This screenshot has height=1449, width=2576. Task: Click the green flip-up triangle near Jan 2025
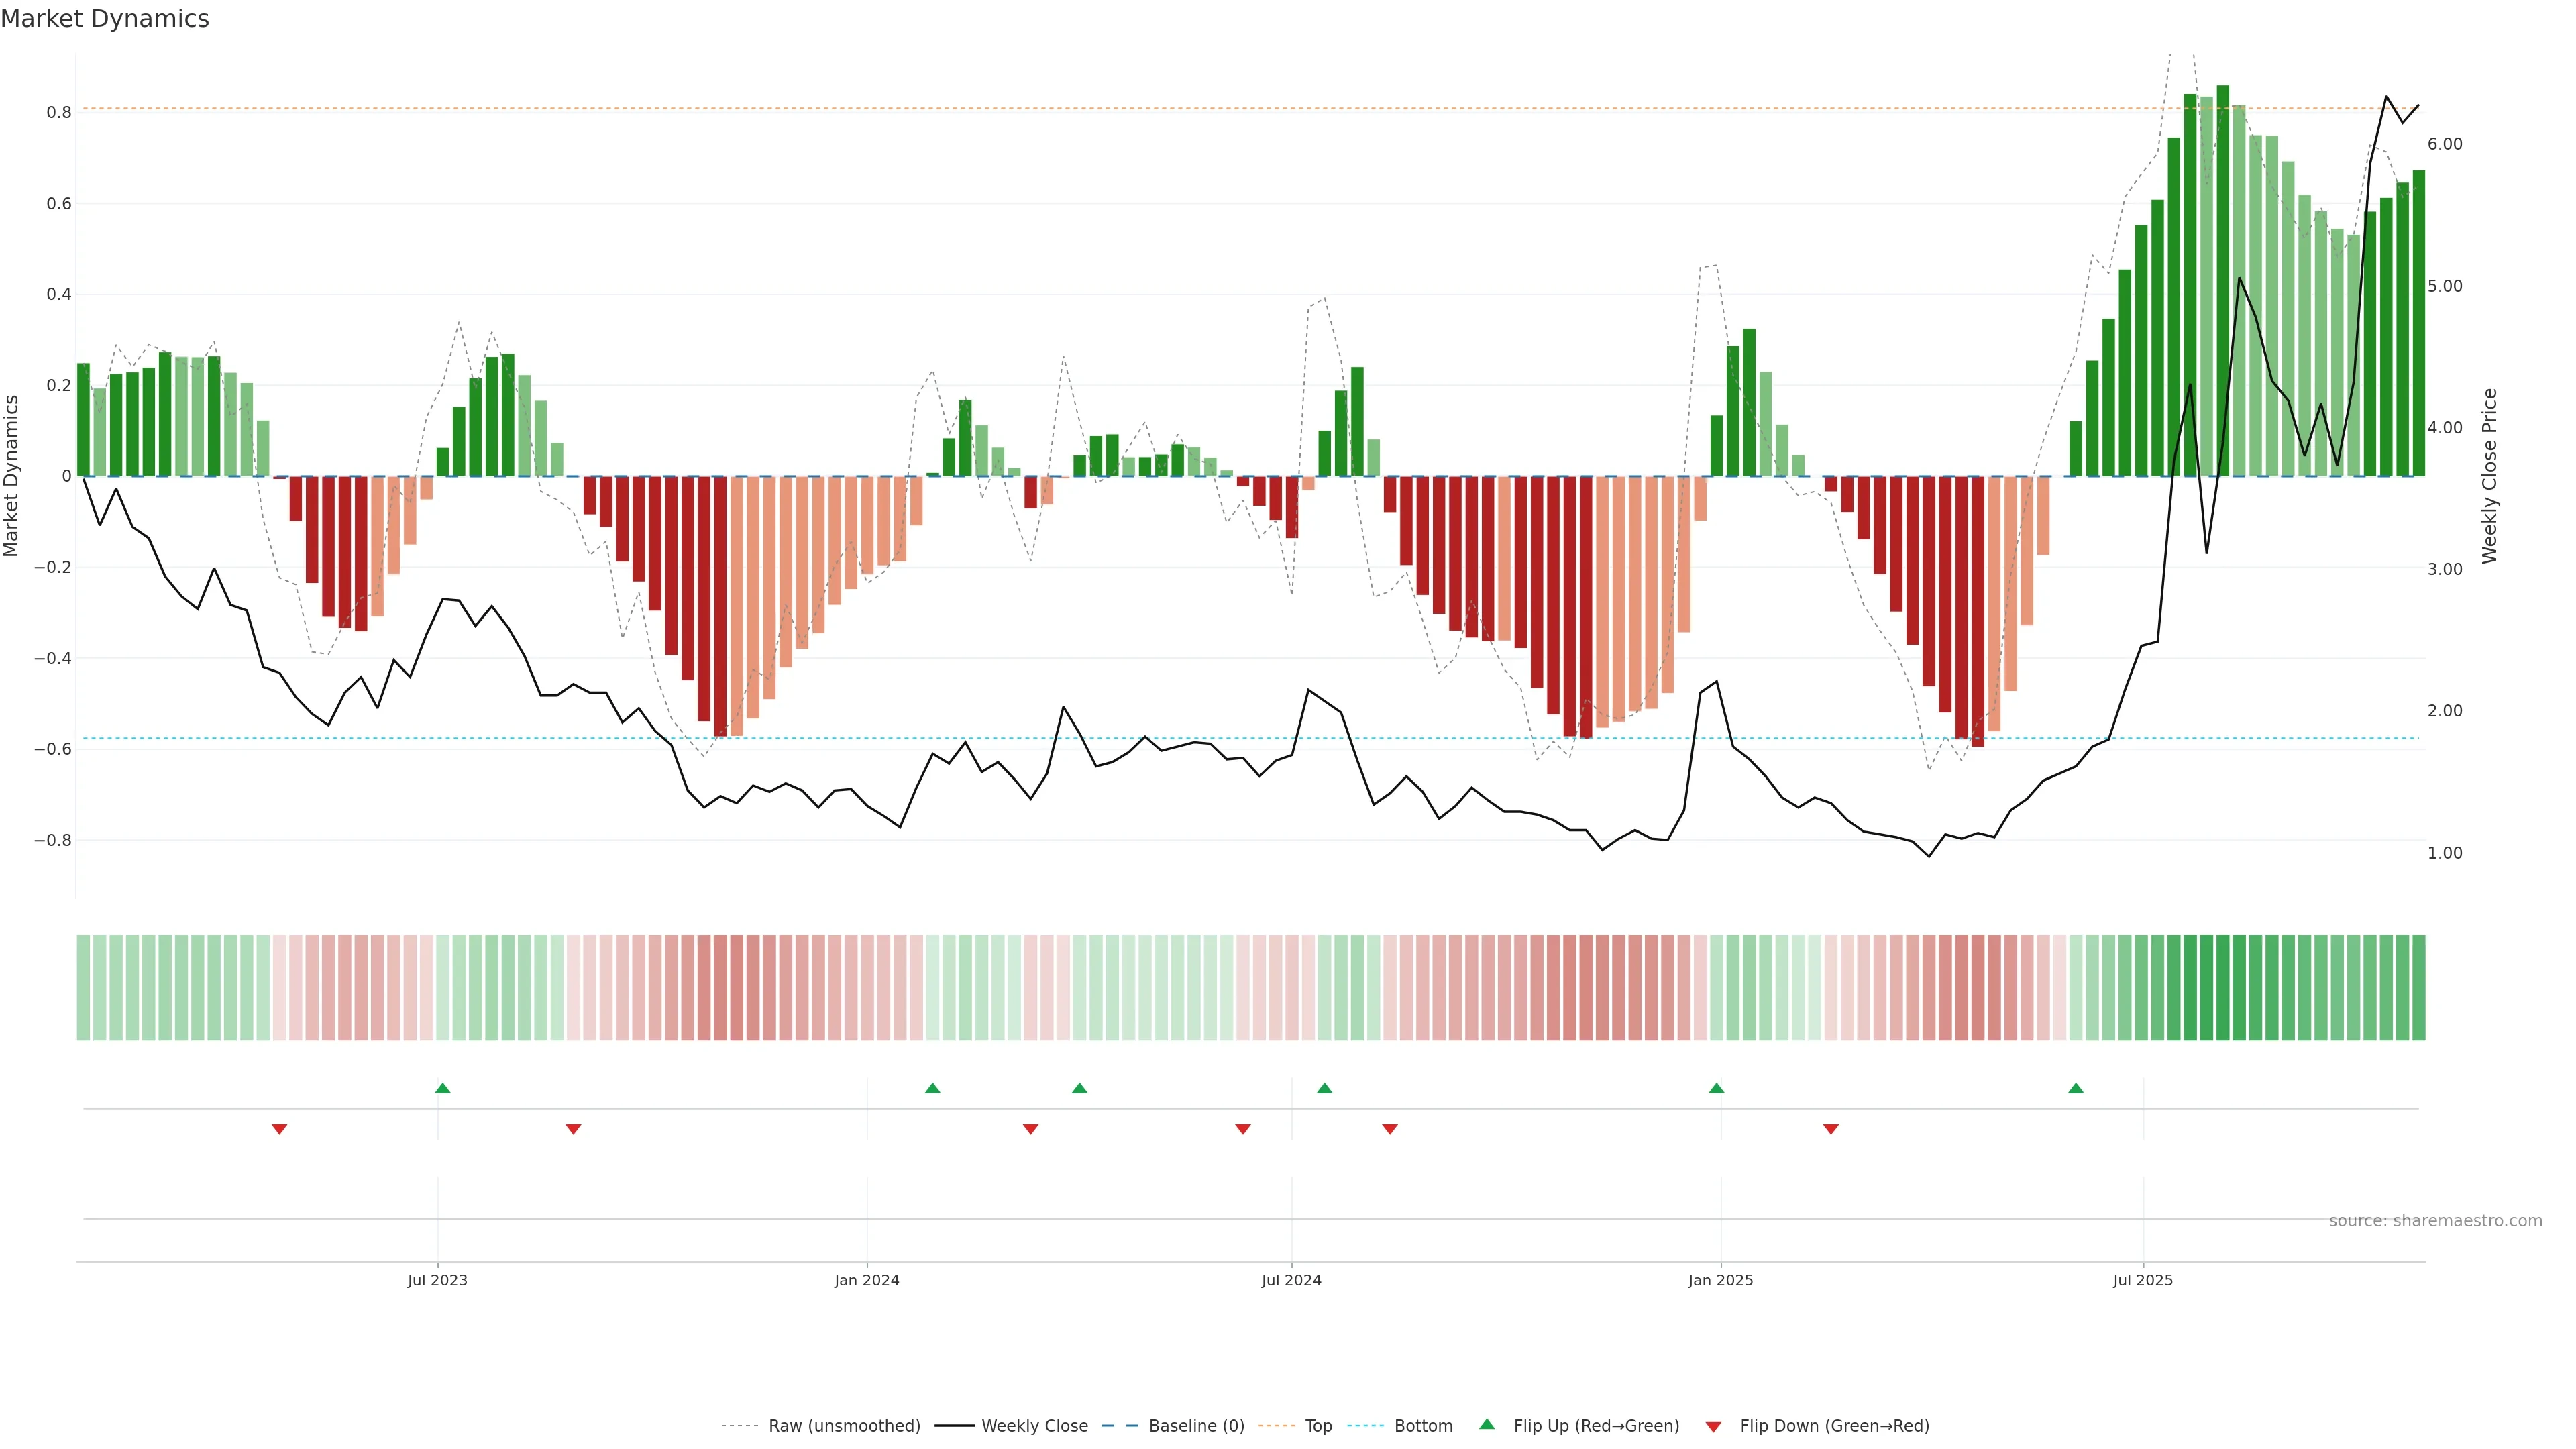tap(1717, 1088)
